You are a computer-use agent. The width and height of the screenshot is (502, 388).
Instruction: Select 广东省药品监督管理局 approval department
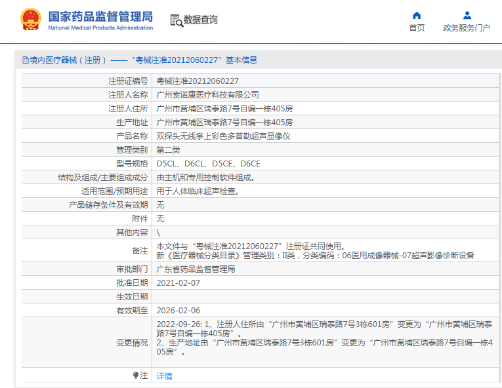tap(196, 269)
